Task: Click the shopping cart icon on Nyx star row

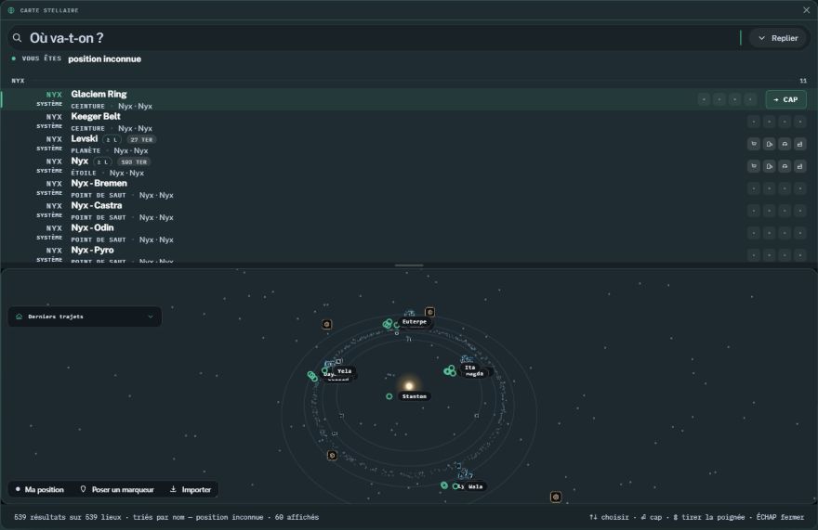Action: tap(754, 166)
